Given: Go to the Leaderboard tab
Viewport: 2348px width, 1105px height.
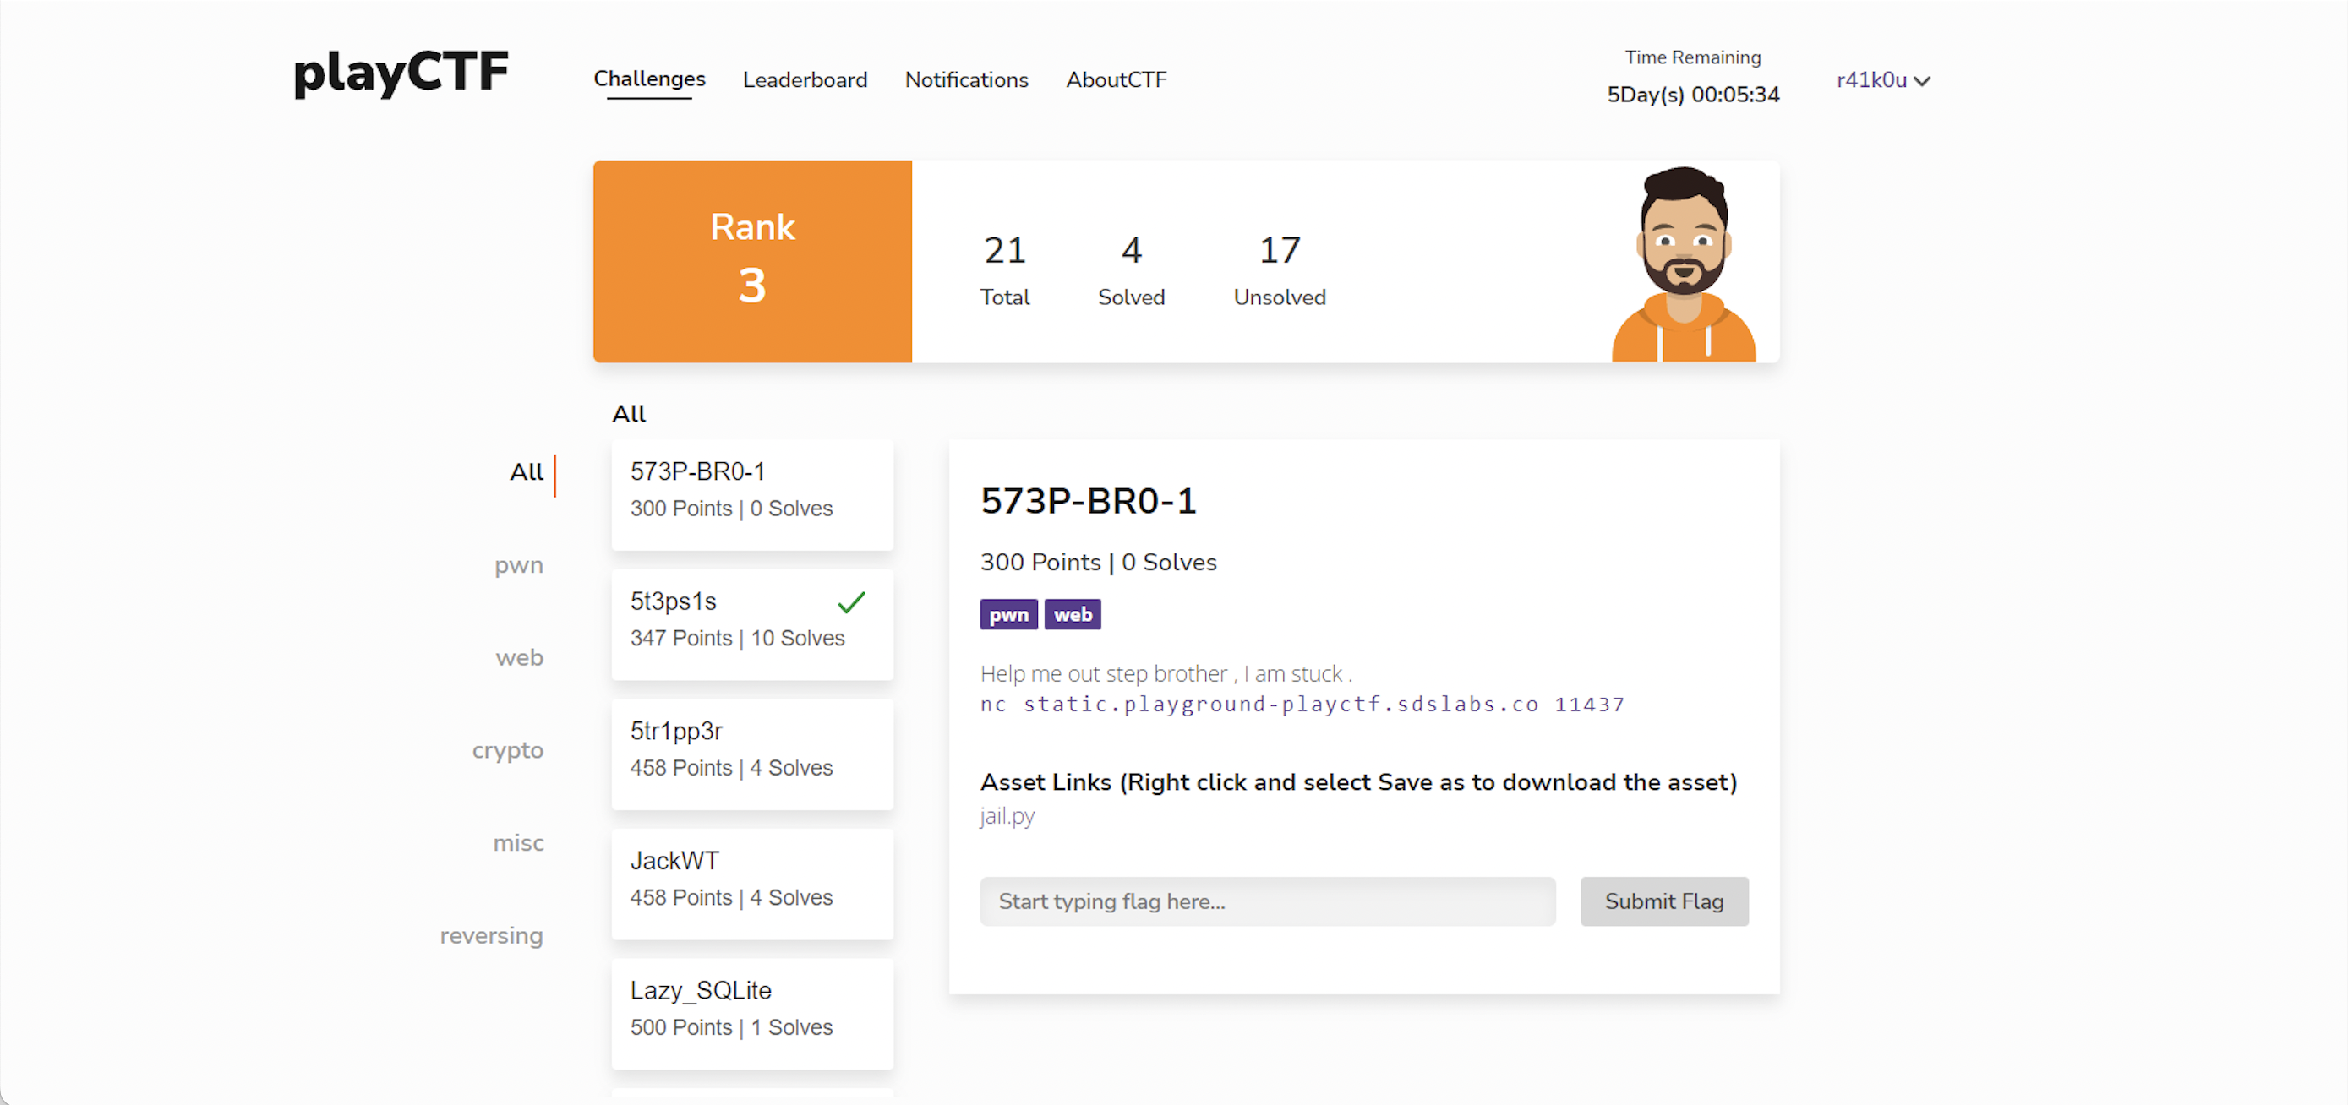Looking at the screenshot, I should pyautogui.click(x=805, y=80).
